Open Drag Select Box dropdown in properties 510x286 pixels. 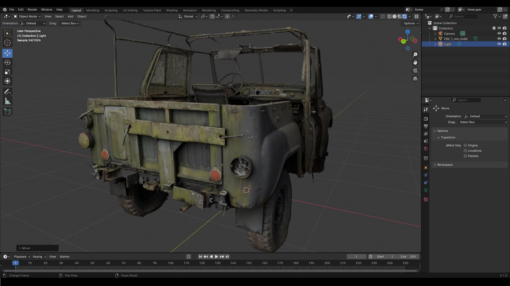pos(483,122)
